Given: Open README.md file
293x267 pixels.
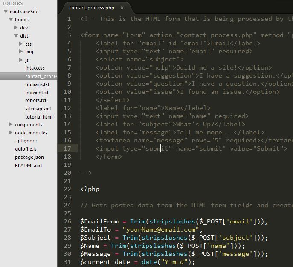Looking at the screenshot, I should [x=29, y=165].
